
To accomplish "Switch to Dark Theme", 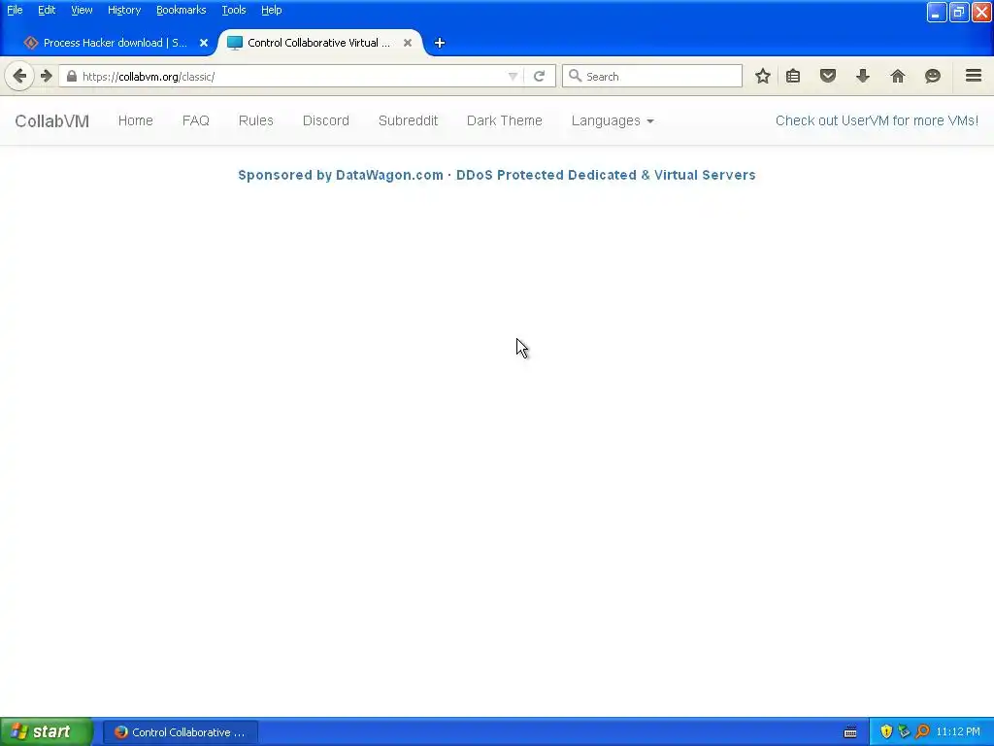I will point(505,120).
